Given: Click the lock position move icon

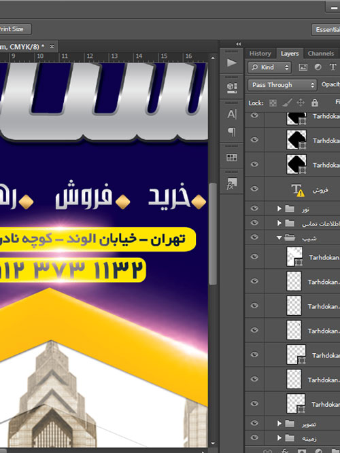Looking at the screenshot, I should tap(301, 103).
